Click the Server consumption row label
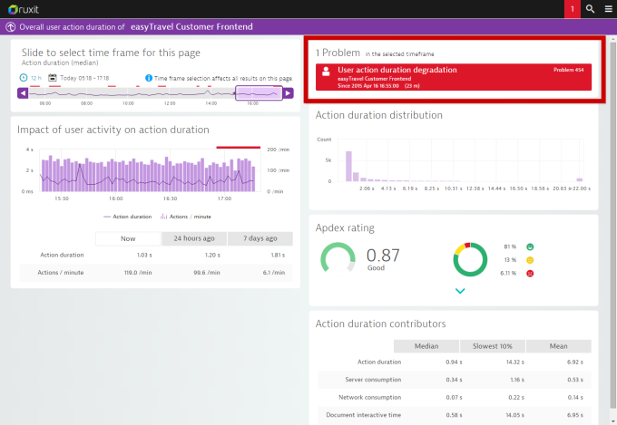The height and width of the screenshot is (425, 617). (x=373, y=380)
